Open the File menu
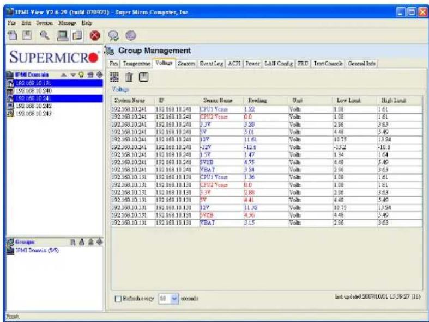The width and height of the screenshot is (429, 322). pos(12,23)
